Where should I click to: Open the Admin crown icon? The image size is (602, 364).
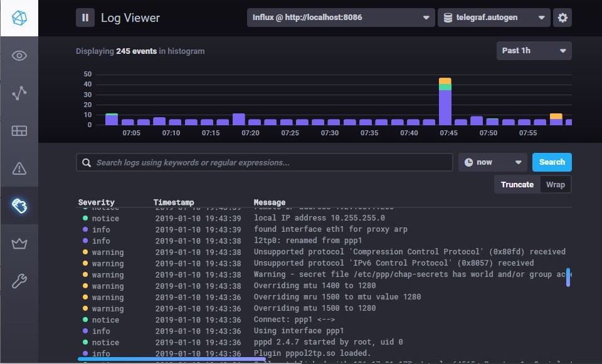pyautogui.click(x=19, y=243)
